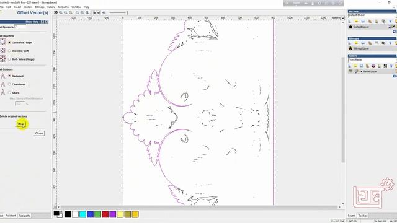Image resolution: width=397 pixels, height=223 pixels.
Task: Select the black colour swatch
Action: click(68, 214)
